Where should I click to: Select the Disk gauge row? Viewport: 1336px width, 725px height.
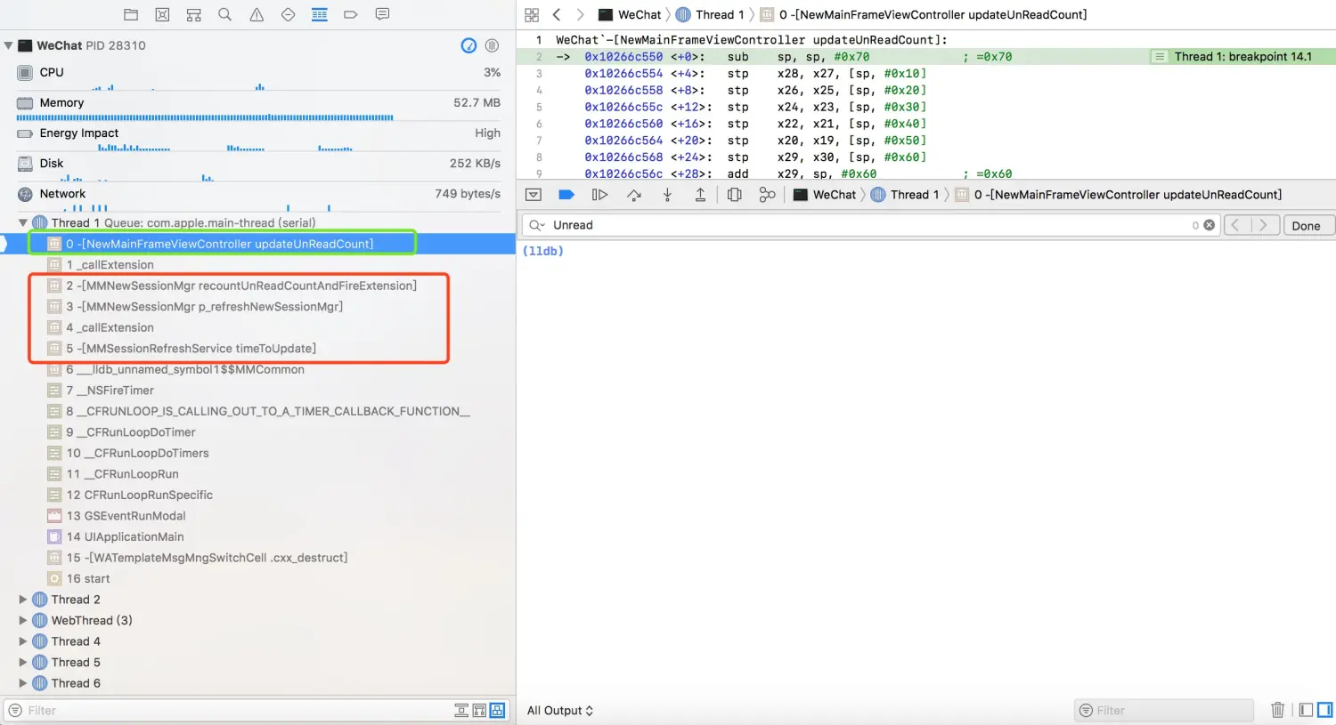point(257,166)
